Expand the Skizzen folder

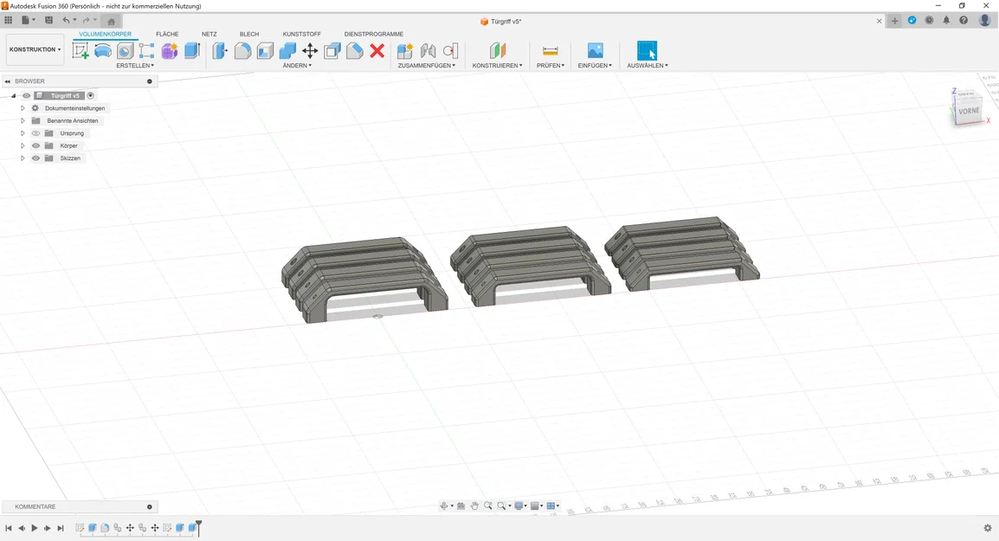tap(23, 158)
